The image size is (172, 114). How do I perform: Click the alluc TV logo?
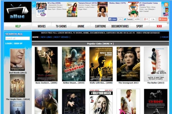click(x=18, y=12)
